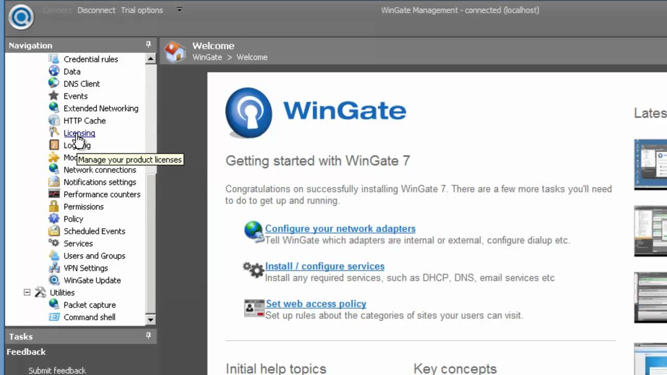667x375 pixels.
Task: Click the HTTP Cache icon
Action: pos(54,120)
